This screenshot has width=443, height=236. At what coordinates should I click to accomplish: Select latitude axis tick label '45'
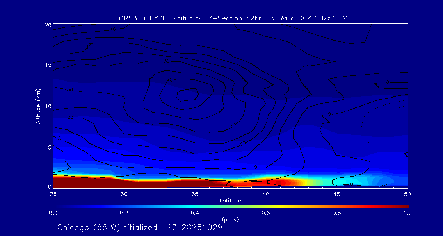pos(336,194)
